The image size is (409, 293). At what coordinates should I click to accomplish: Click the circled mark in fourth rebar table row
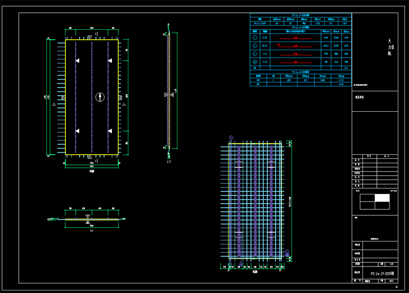[x=255, y=62]
